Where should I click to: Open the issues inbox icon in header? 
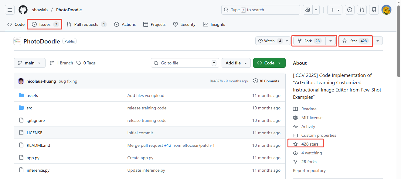[x=350, y=10]
